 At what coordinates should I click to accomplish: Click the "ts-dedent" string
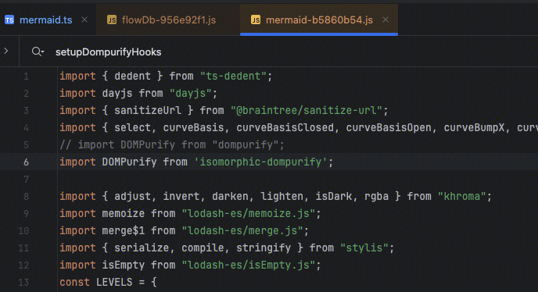tap(233, 76)
